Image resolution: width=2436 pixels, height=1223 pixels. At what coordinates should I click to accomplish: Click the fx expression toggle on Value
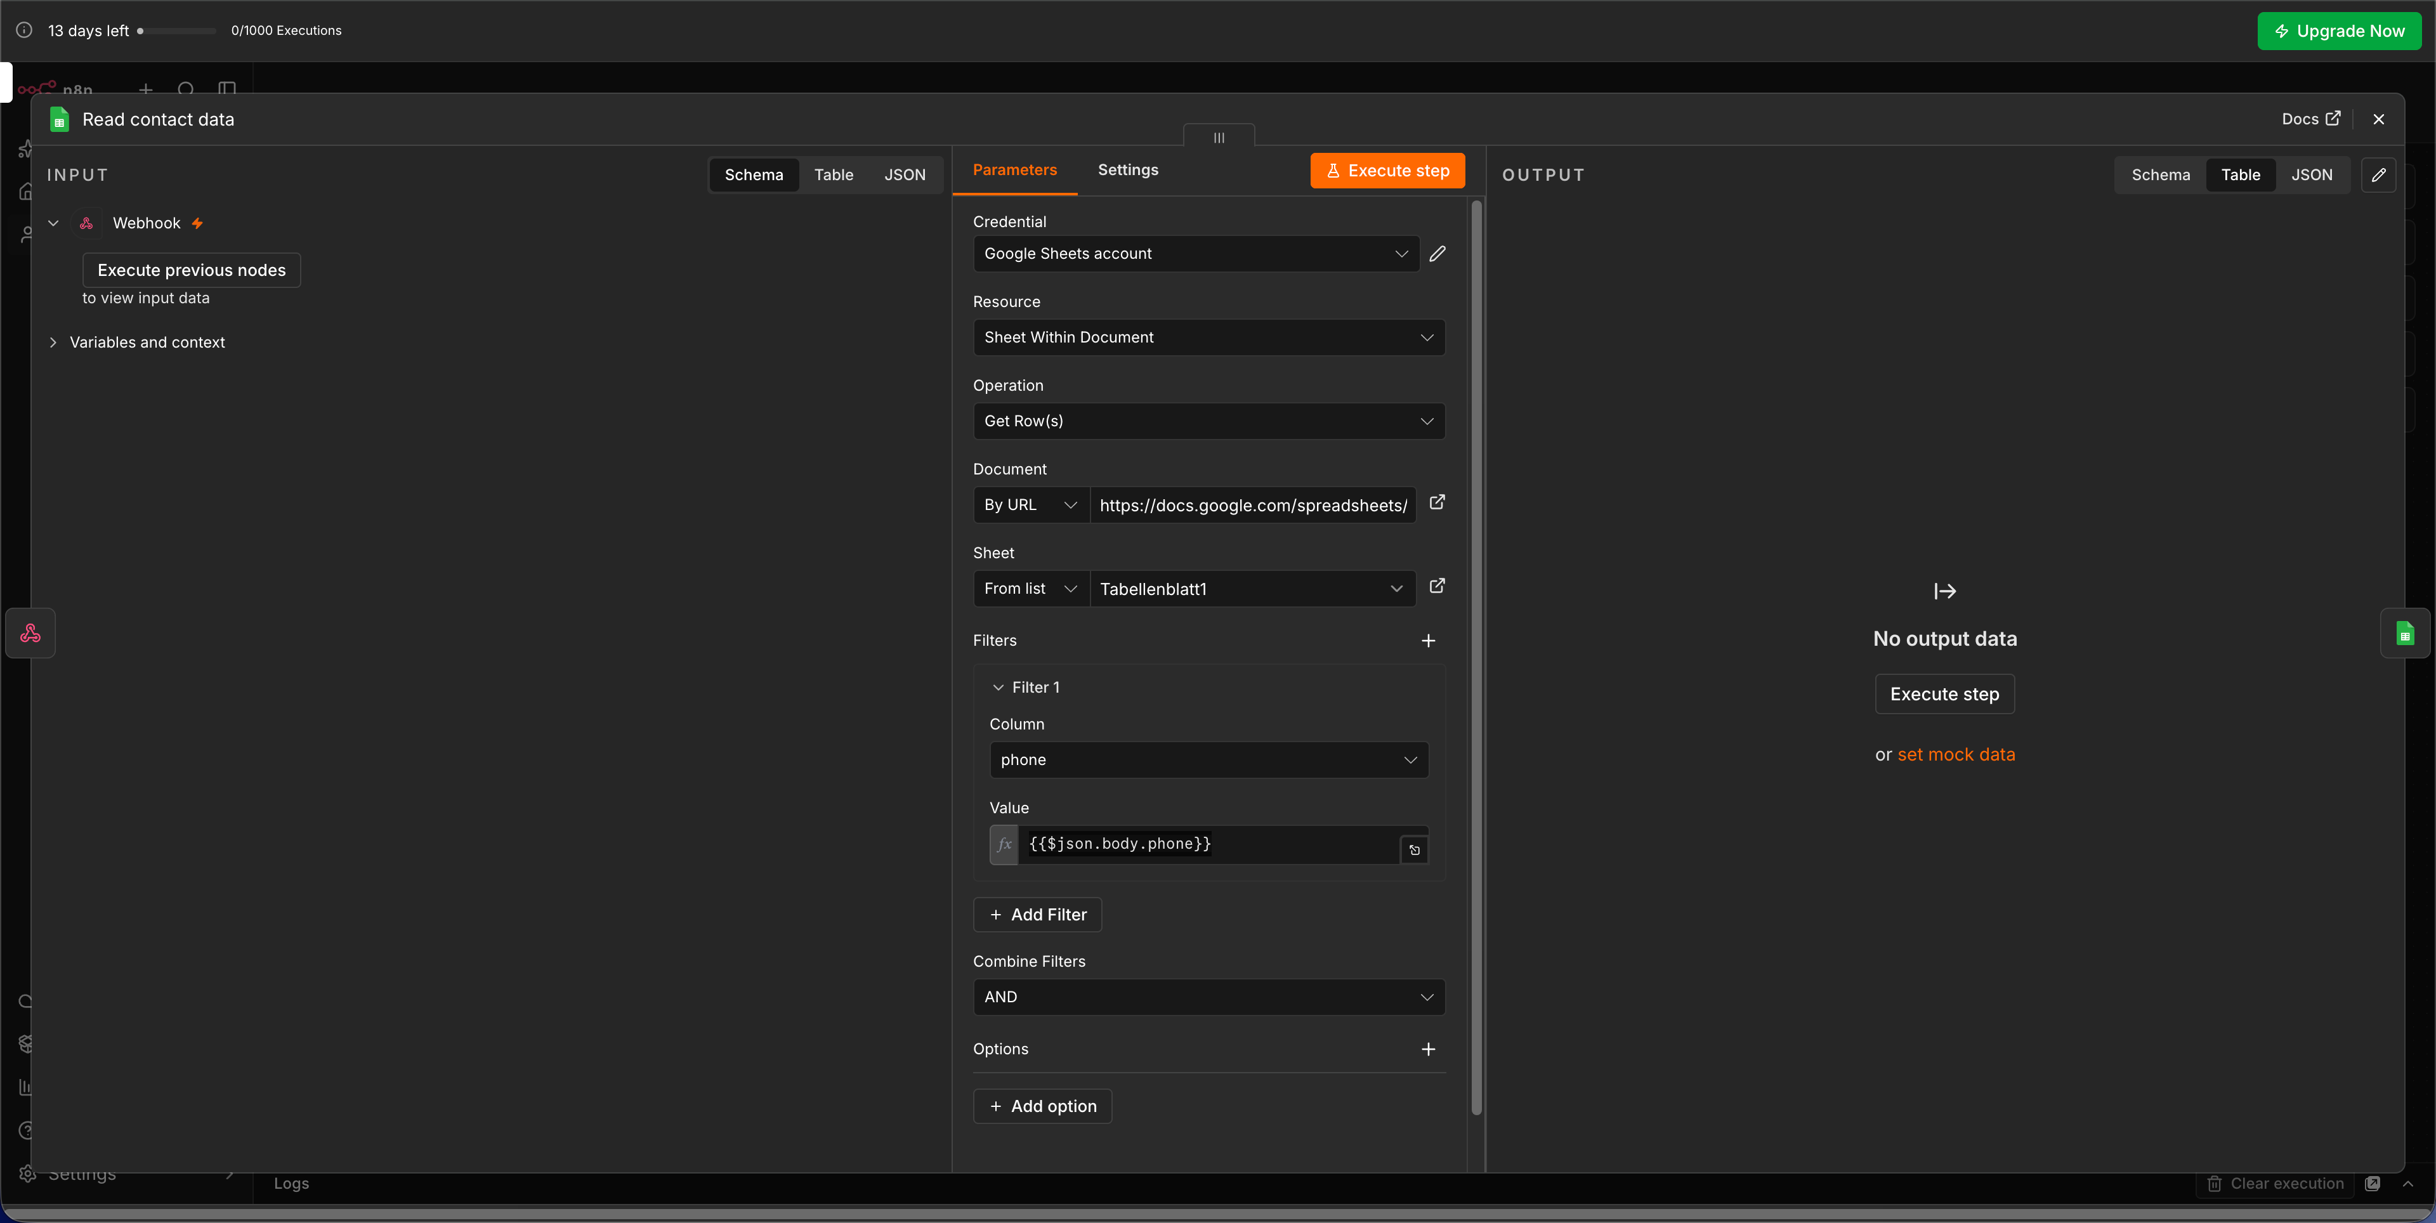pos(1004,845)
